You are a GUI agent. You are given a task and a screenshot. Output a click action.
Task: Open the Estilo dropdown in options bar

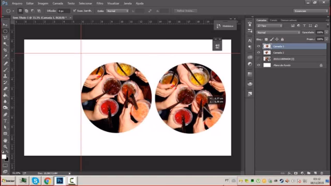[x=117, y=11]
